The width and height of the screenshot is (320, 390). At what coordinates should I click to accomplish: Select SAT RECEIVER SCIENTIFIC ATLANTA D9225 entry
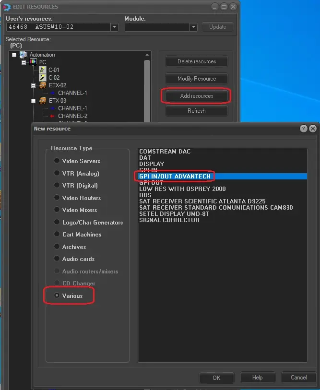coord(202,201)
